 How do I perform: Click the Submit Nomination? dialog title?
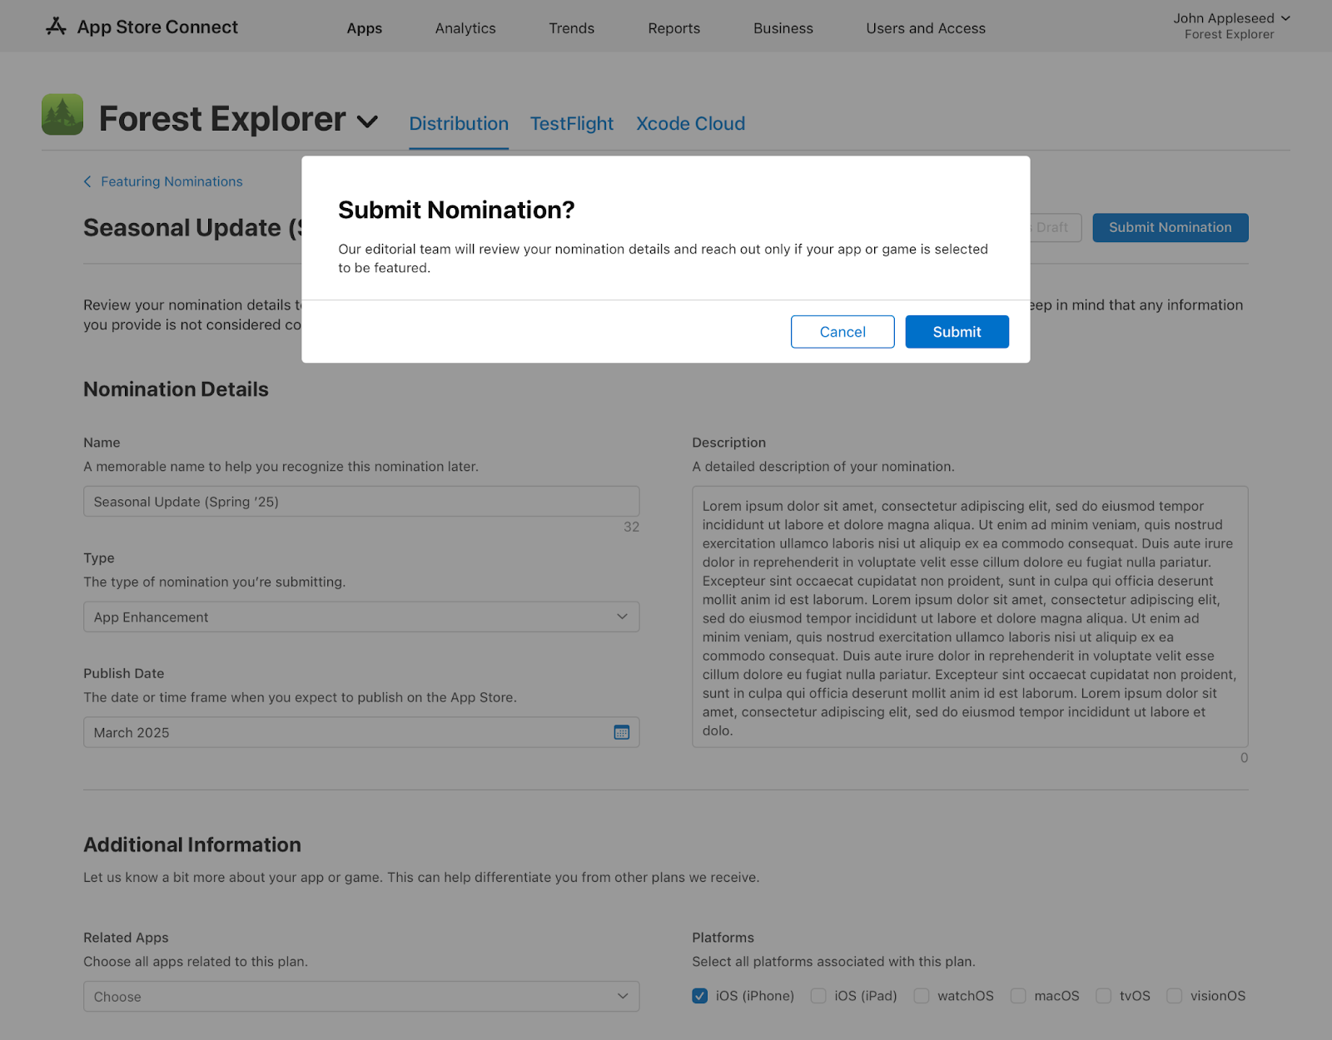click(456, 210)
